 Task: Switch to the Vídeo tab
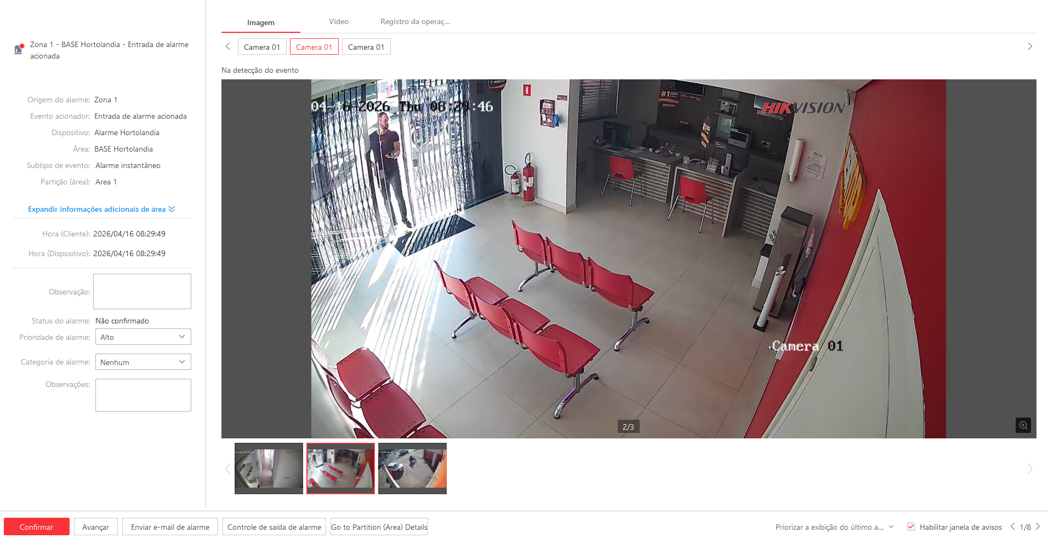pyautogui.click(x=338, y=22)
